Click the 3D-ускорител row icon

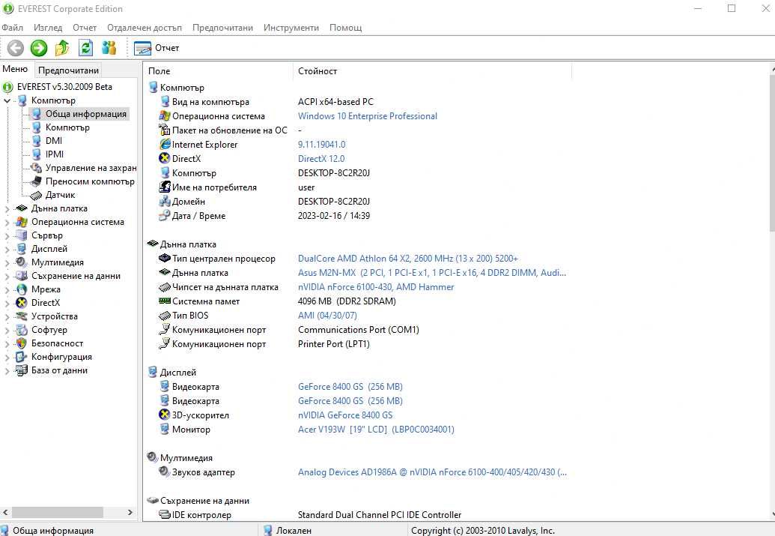[165, 415]
